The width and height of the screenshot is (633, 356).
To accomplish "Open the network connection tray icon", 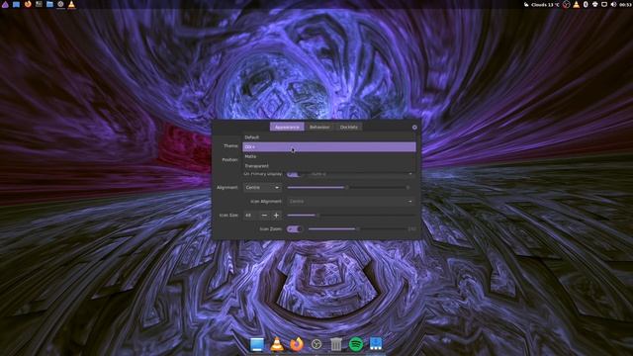I will coord(604,4).
